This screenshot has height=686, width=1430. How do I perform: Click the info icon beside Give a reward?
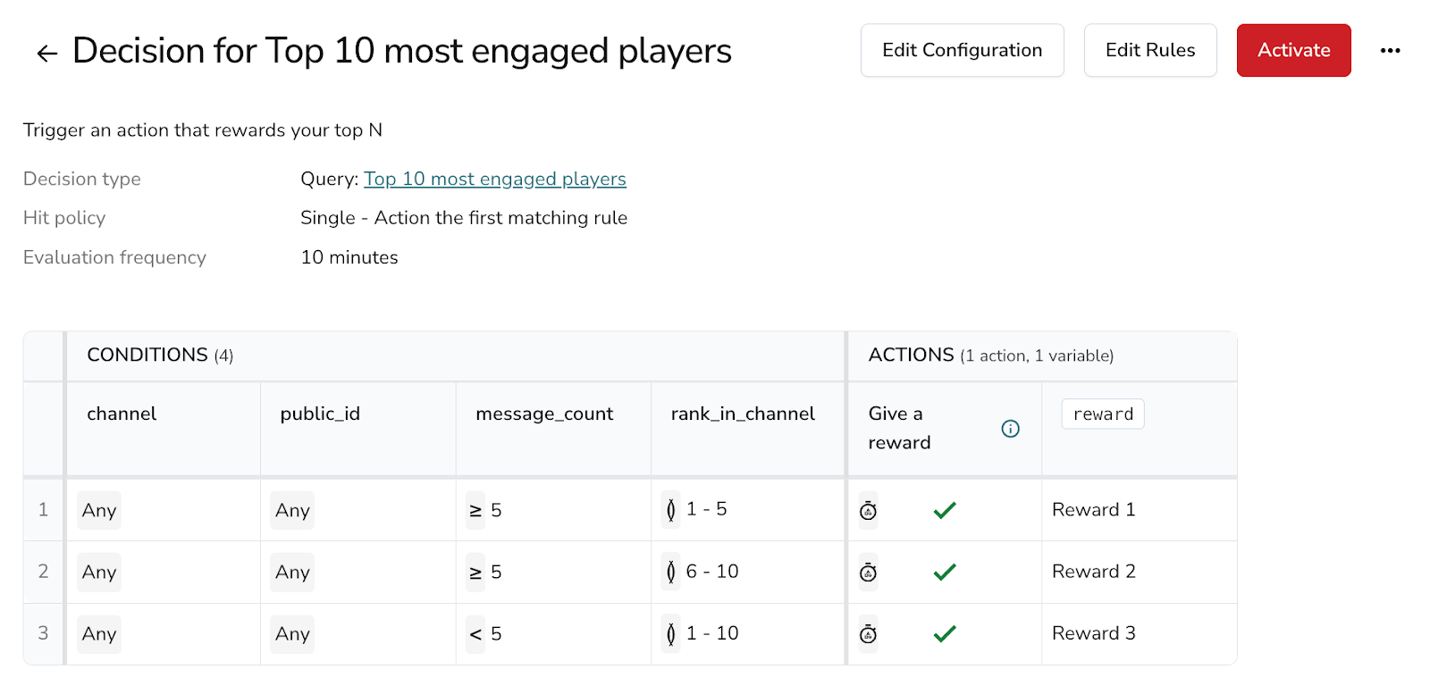click(1010, 429)
